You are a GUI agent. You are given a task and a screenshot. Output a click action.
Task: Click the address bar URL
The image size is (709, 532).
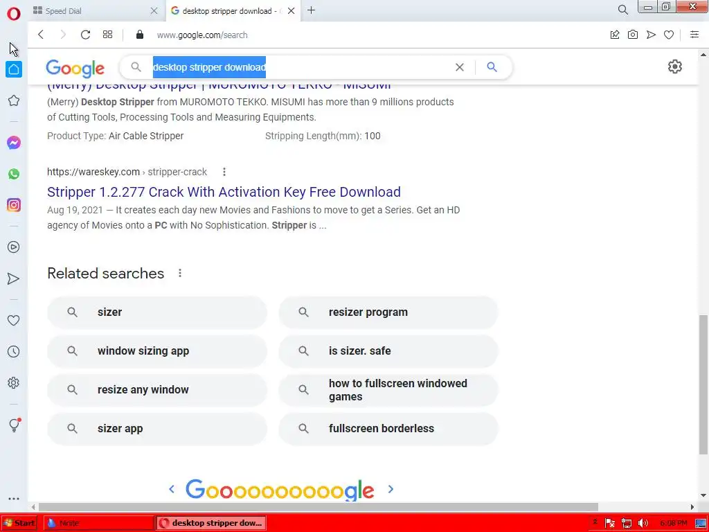[x=202, y=35]
